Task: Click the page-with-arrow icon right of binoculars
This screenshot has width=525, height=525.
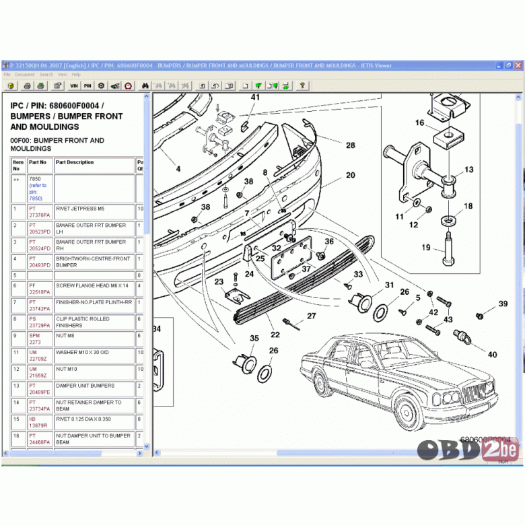Action: click(202, 86)
